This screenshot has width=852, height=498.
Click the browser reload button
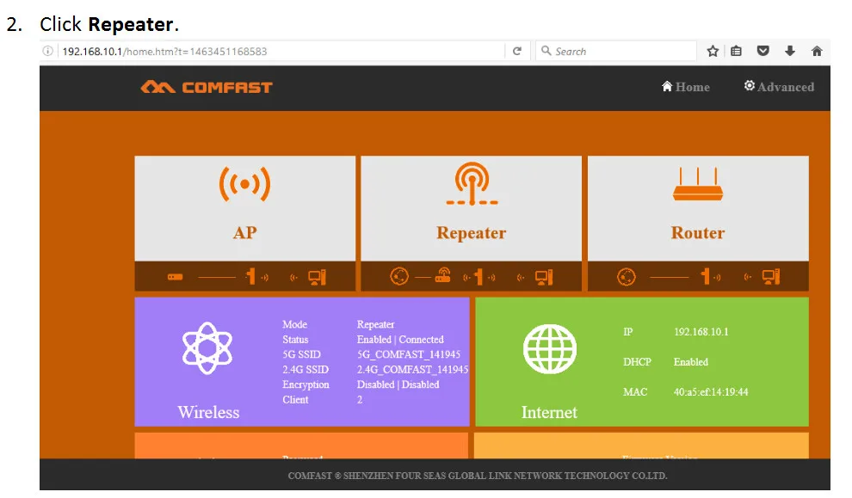pyautogui.click(x=516, y=51)
